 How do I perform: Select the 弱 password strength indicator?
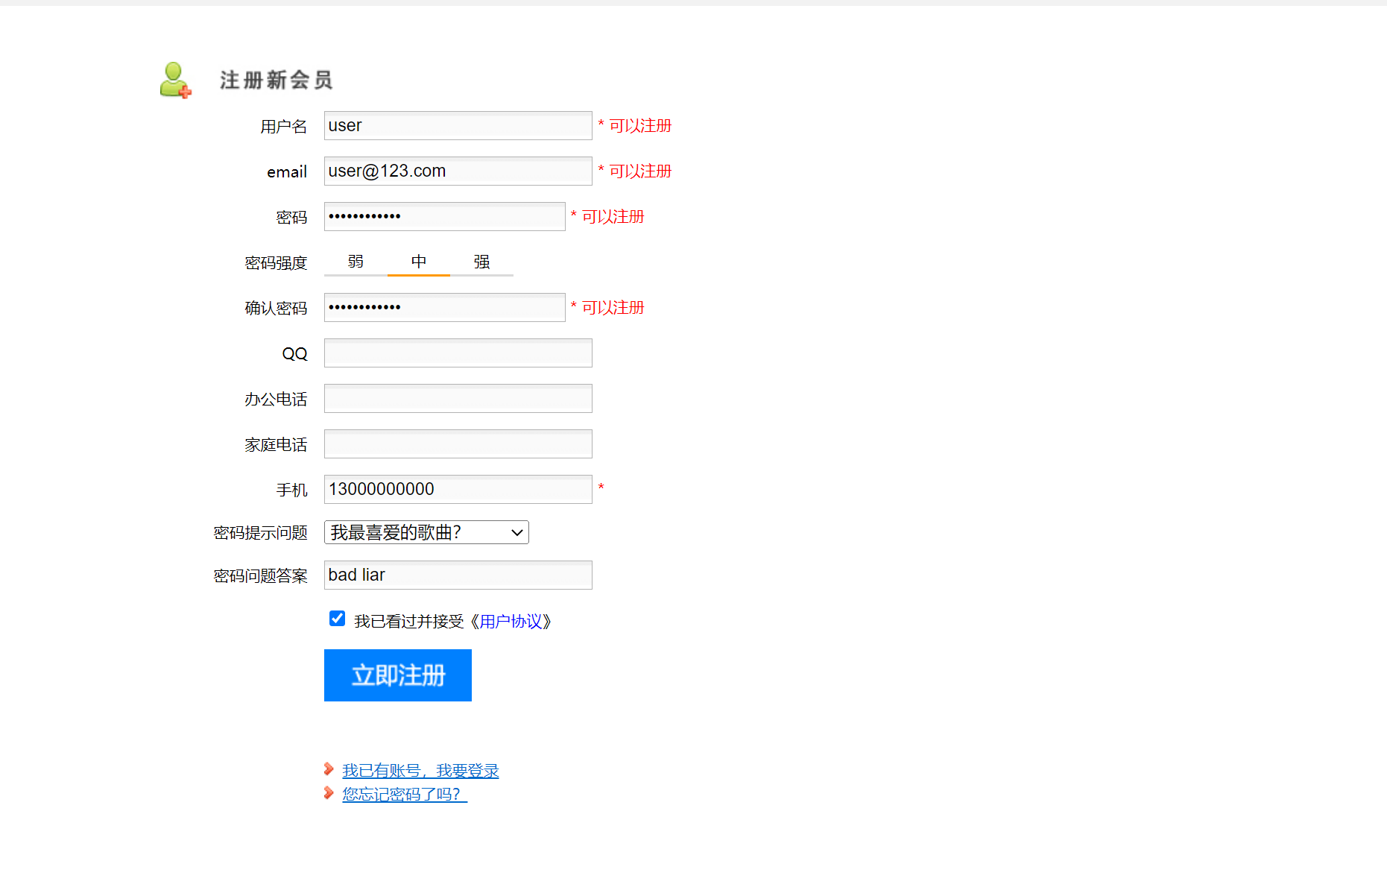(x=356, y=262)
